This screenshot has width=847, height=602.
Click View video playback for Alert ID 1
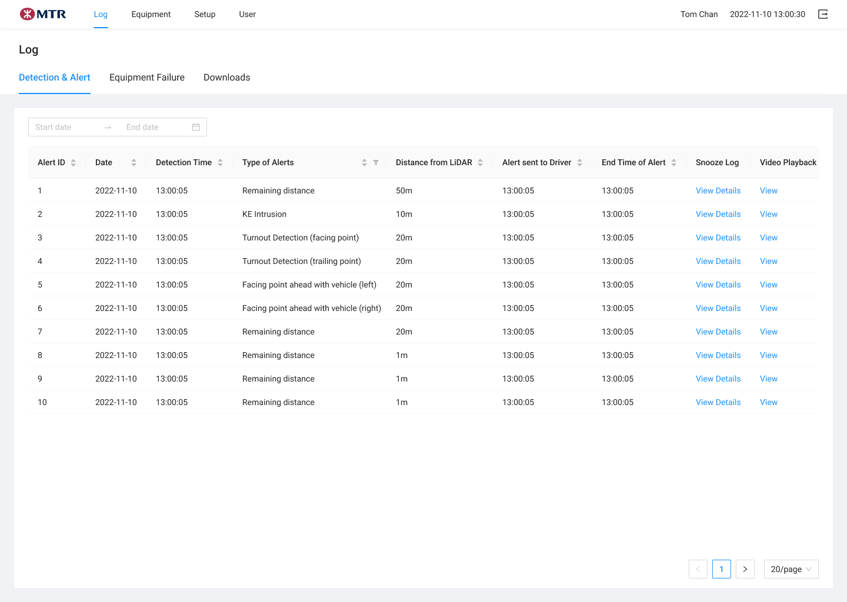(x=768, y=190)
